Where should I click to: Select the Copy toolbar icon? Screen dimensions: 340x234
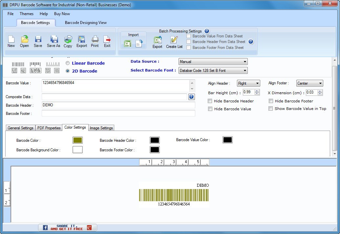pos(68,41)
